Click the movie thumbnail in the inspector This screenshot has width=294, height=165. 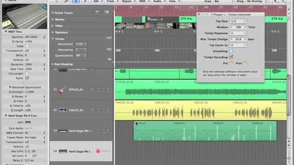[24, 16]
